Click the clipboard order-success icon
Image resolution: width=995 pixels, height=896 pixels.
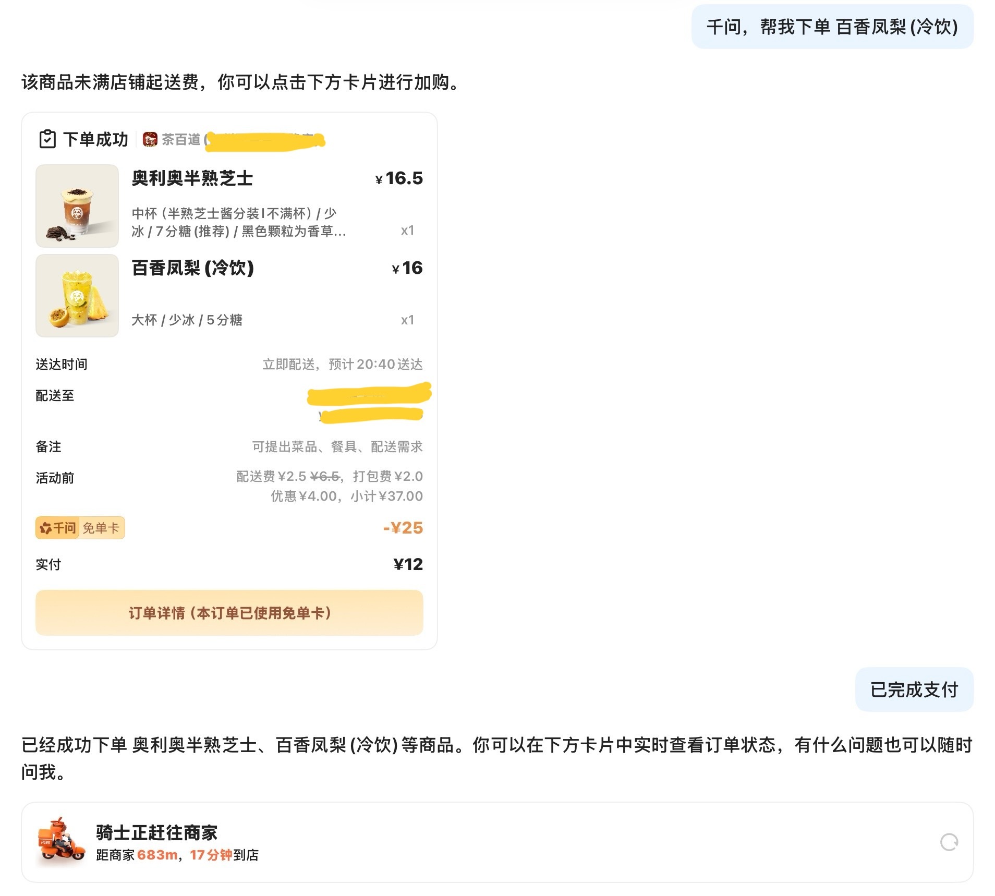coord(47,139)
